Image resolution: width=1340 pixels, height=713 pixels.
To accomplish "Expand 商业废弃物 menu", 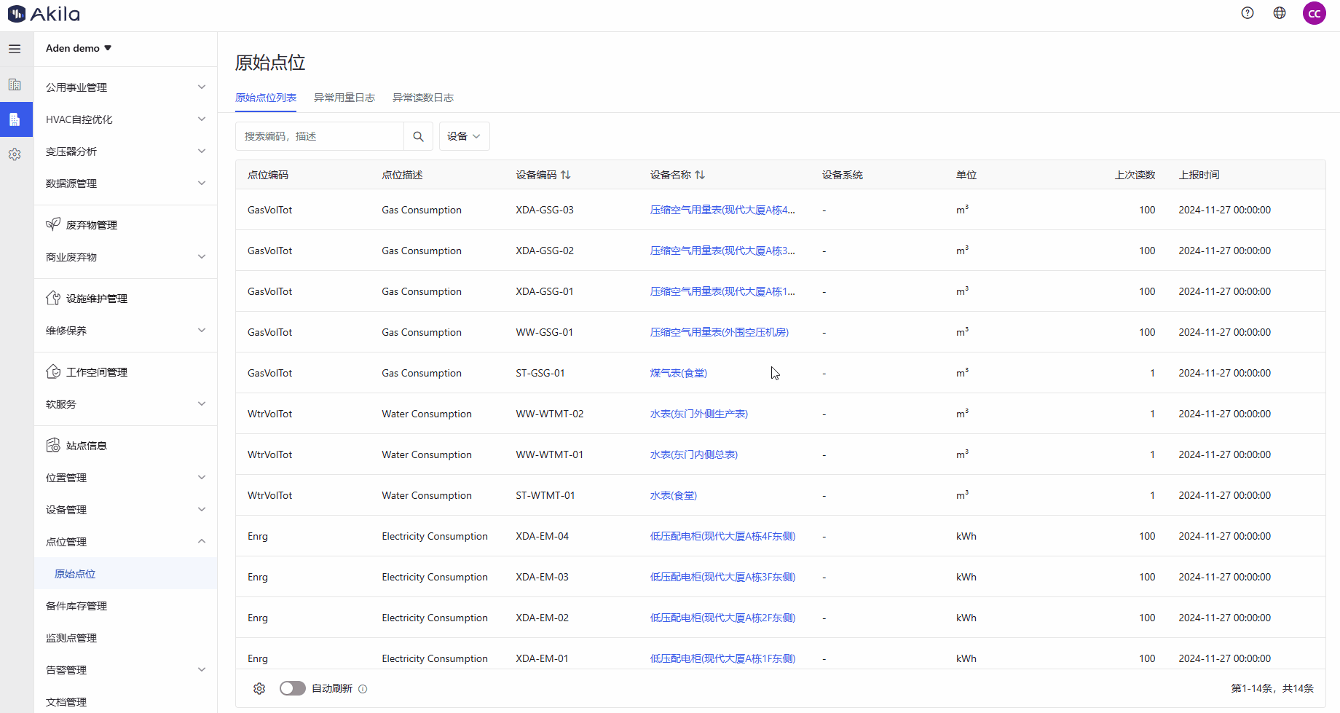I will coord(125,257).
